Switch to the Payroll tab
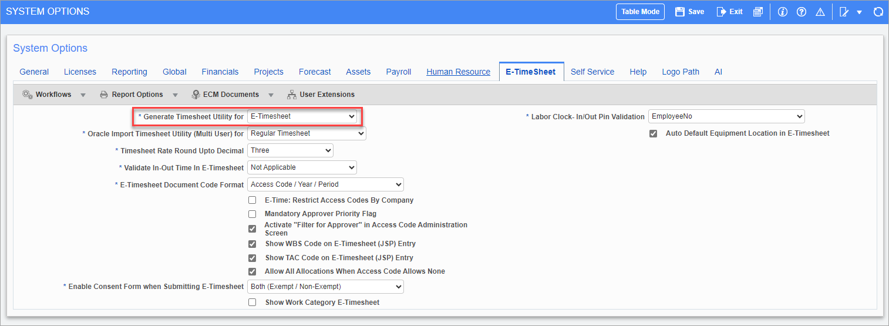 click(399, 72)
